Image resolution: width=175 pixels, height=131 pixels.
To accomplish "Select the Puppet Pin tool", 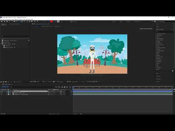I will [x=38, y=21].
